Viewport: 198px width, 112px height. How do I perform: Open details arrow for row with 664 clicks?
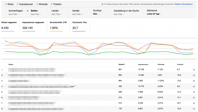(194, 81)
